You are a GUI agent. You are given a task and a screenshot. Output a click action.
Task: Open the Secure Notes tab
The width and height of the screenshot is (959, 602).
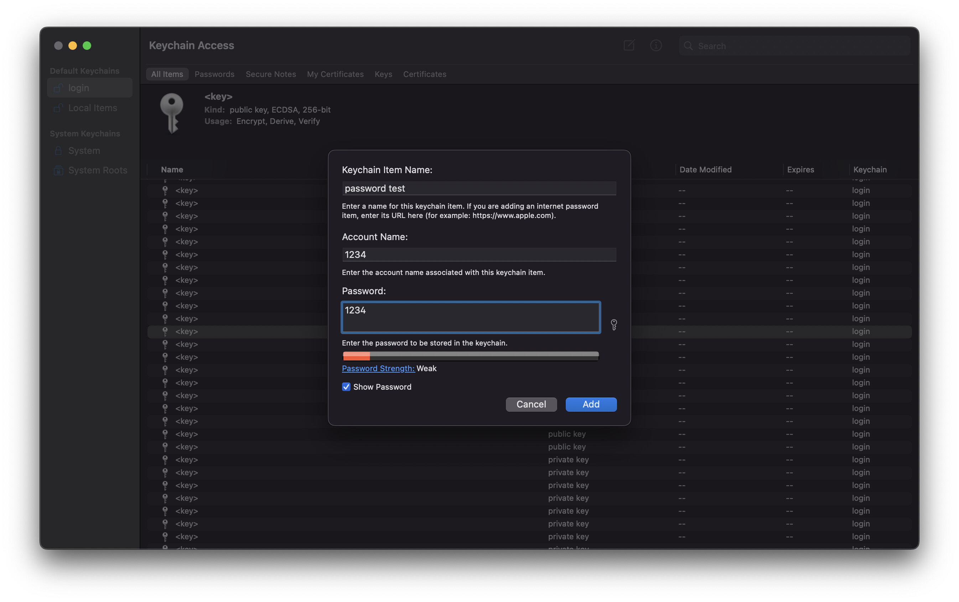271,74
